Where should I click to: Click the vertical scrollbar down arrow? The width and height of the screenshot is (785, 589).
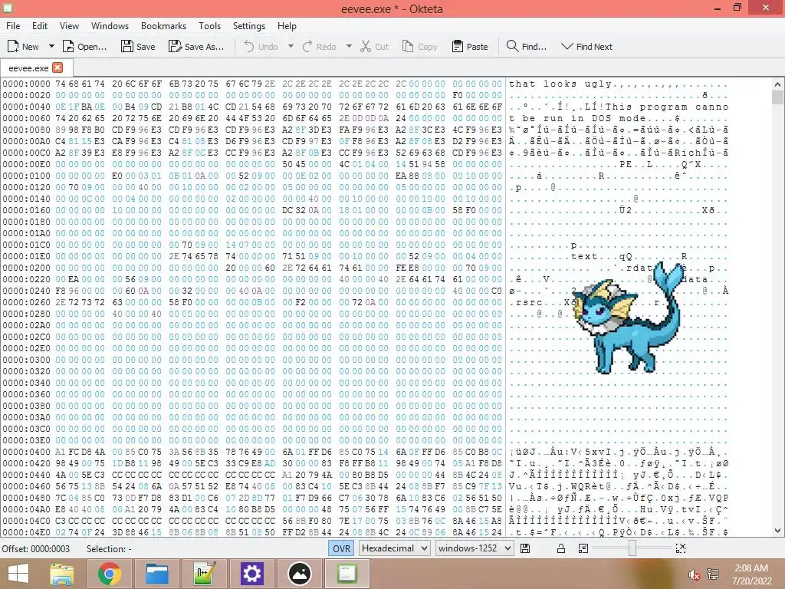pos(777,531)
